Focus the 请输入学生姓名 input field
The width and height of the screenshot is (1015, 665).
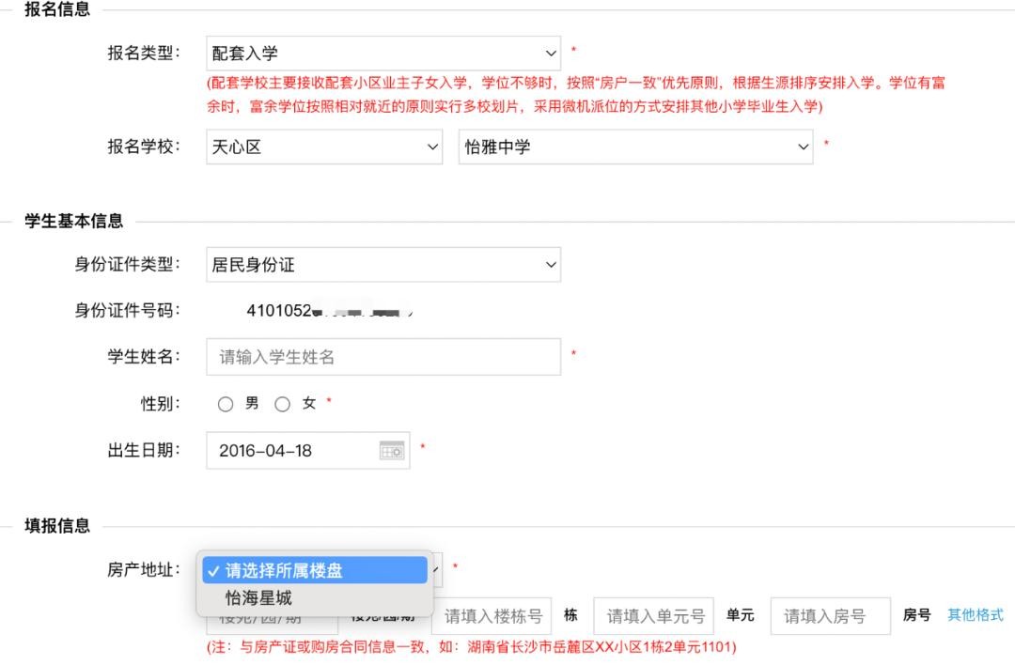pos(383,357)
